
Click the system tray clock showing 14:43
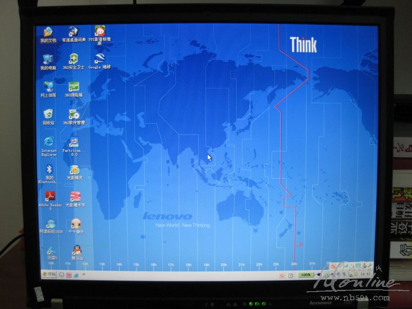pos(365,274)
